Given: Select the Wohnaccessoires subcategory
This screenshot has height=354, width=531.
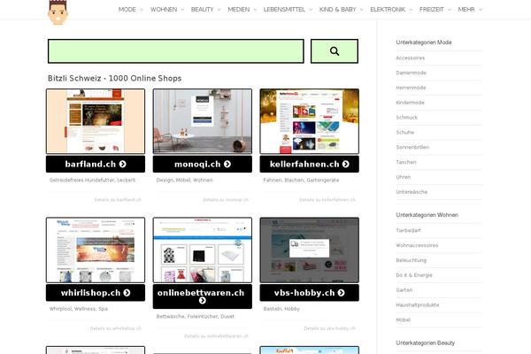Looking at the screenshot, I should pos(417,245).
